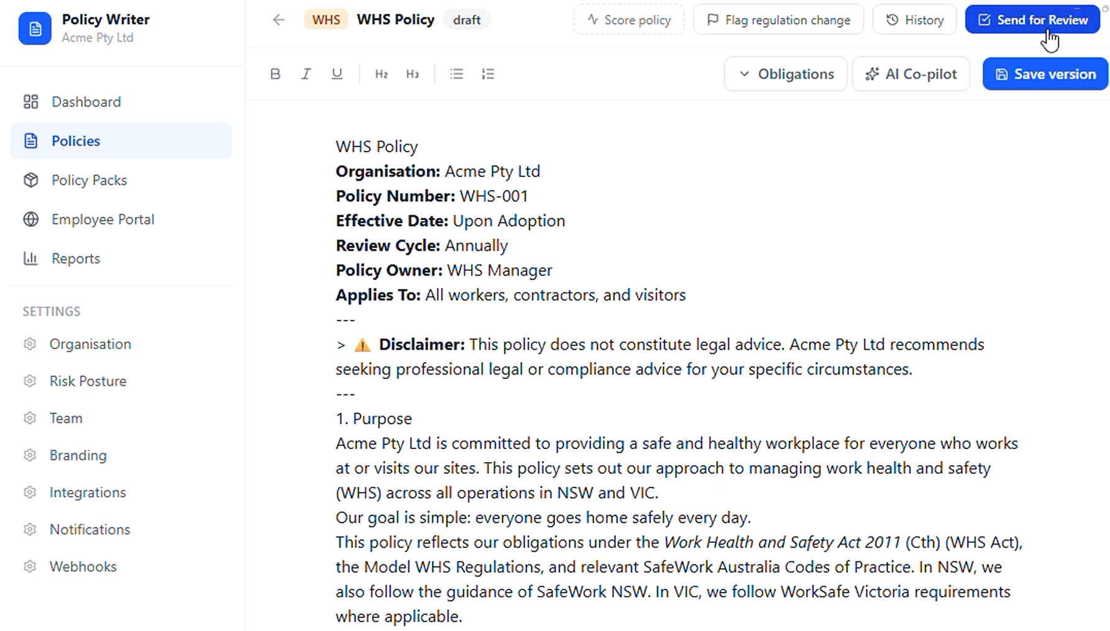Open the Reports page
Viewport: 1110px width, 631px height.
click(121, 258)
